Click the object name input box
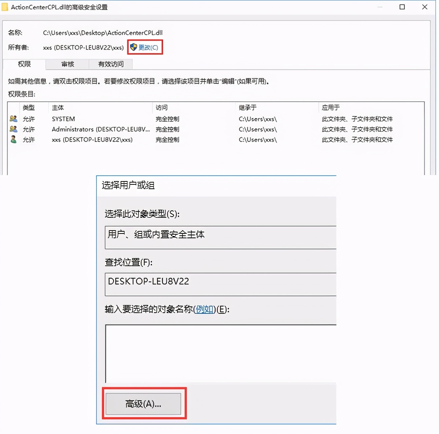 (220, 352)
